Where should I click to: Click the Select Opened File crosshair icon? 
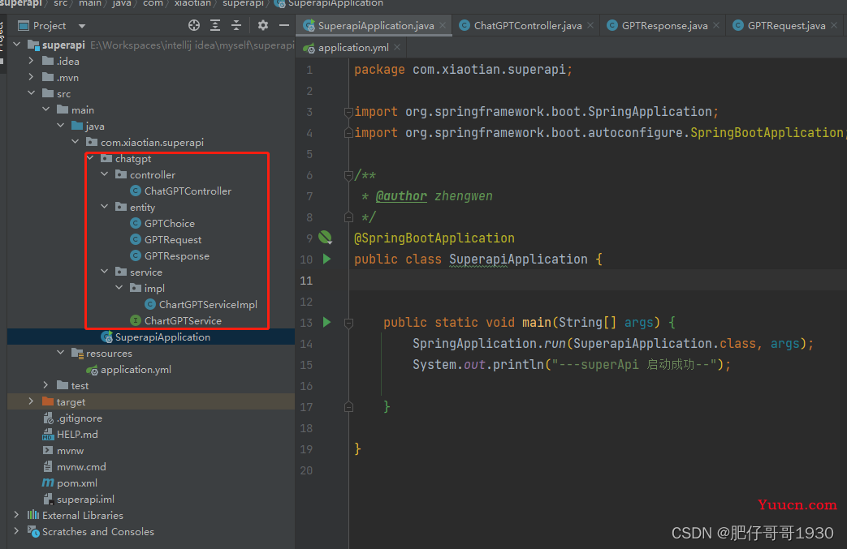(x=194, y=25)
